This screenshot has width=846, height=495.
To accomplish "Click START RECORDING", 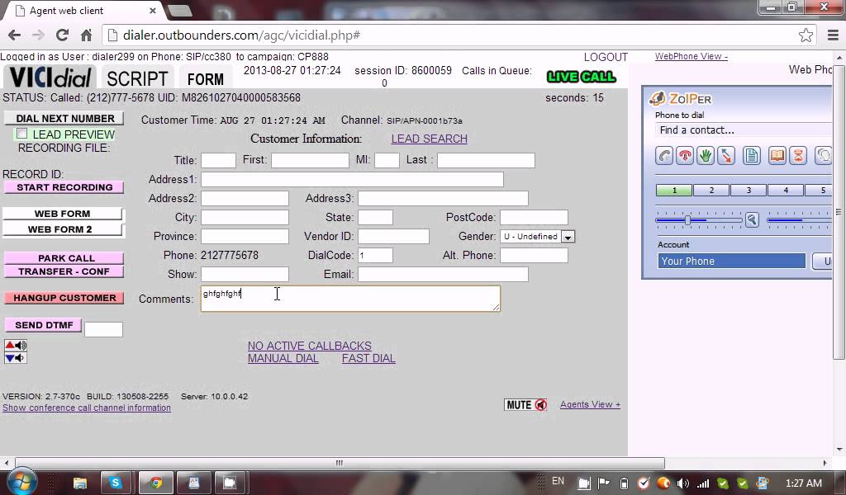I will 64,187.
